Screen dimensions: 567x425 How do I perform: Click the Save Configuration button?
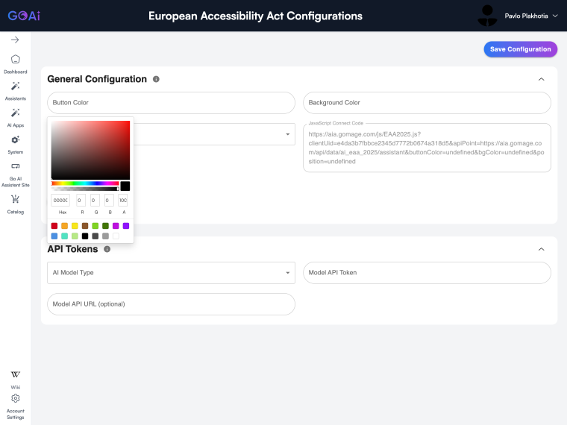[520, 49]
